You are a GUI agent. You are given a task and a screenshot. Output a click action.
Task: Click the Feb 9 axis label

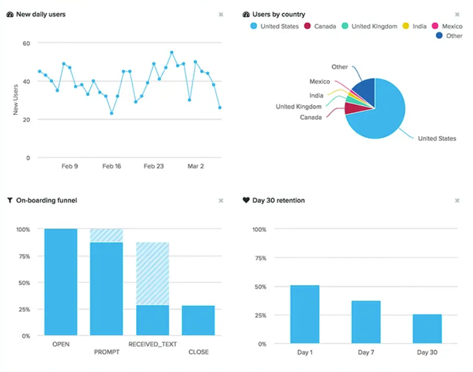69,166
